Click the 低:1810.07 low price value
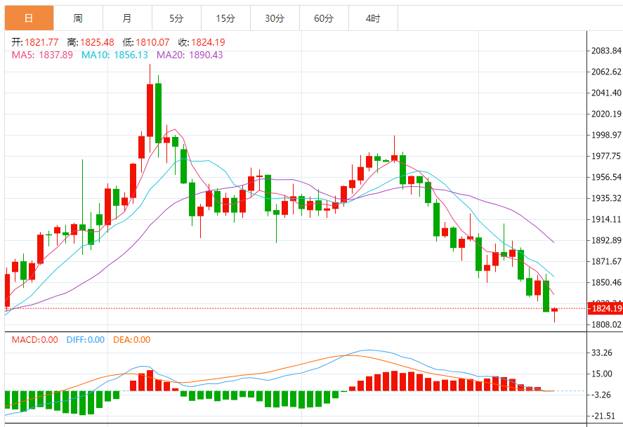Image resolution: width=623 pixels, height=427 pixels. pos(146,42)
